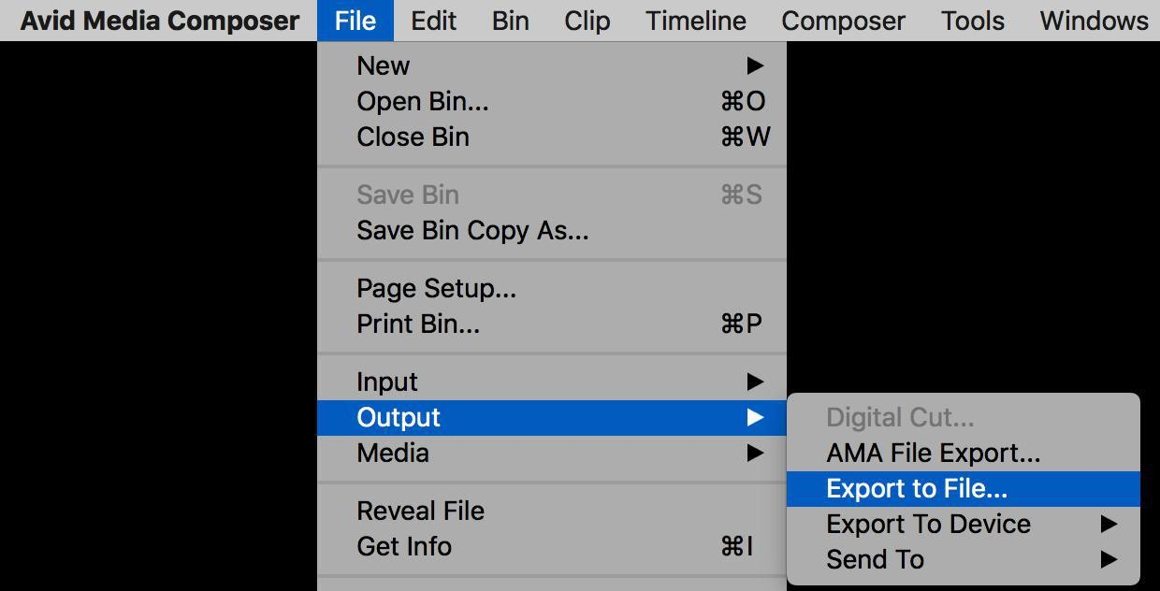Open the Timeline menu

(696, 21)
